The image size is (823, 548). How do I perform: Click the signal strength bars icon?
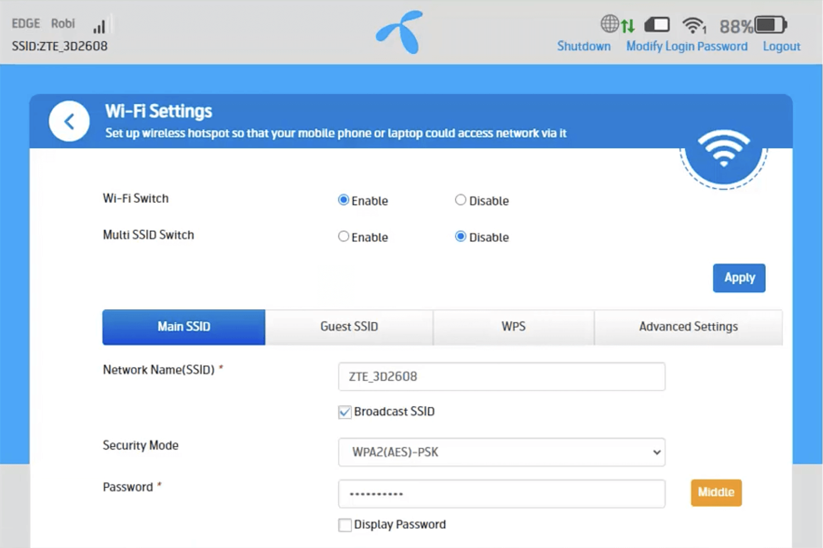[x=99, y=26]
